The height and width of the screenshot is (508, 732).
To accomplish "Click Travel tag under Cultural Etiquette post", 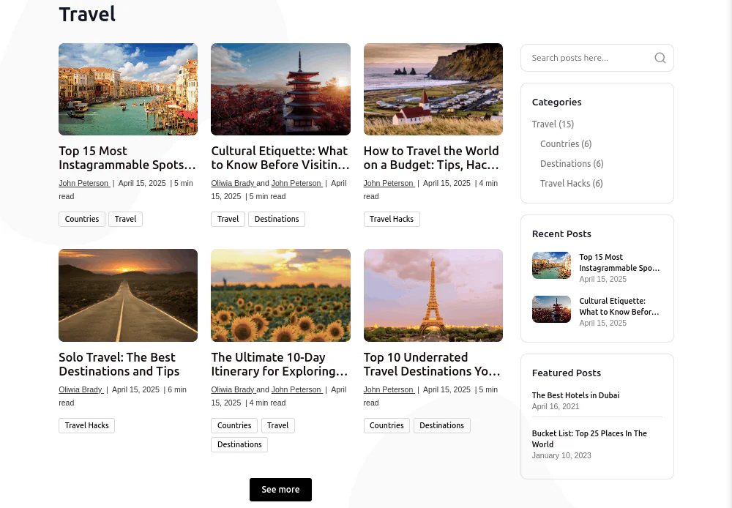I will pyautogui.click(x=228, y=219).
